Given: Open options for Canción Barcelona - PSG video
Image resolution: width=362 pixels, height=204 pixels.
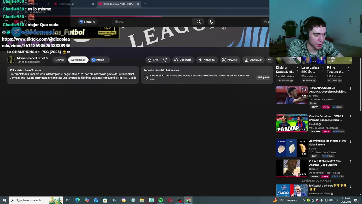Looking at the screenshot, I should (x=350, y=117).
